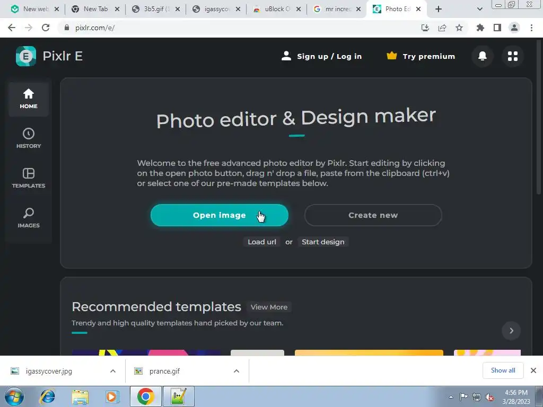
Task: Click the share page icon
Action: 442,28
